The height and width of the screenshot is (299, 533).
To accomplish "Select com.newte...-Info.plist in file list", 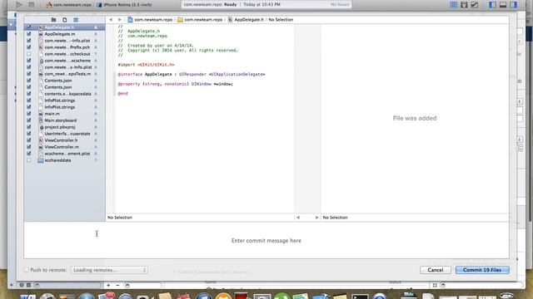I will coord(65,41).
